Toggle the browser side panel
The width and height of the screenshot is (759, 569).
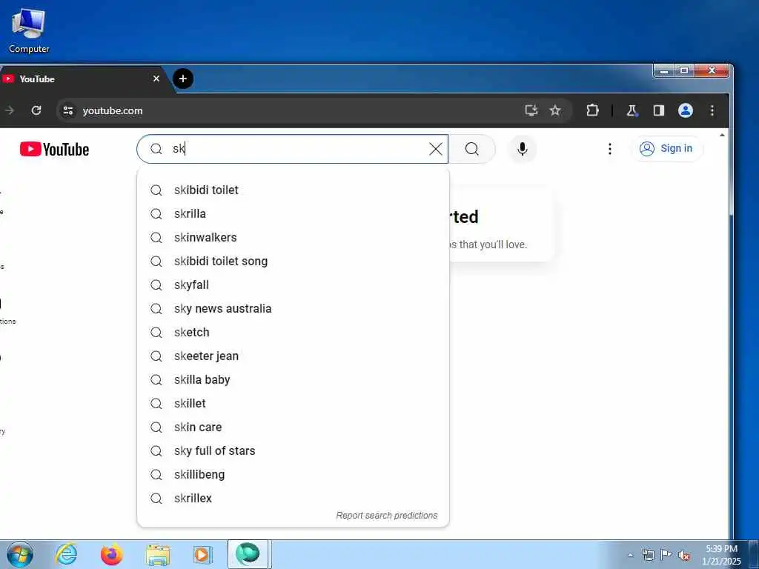pos(658,110)
